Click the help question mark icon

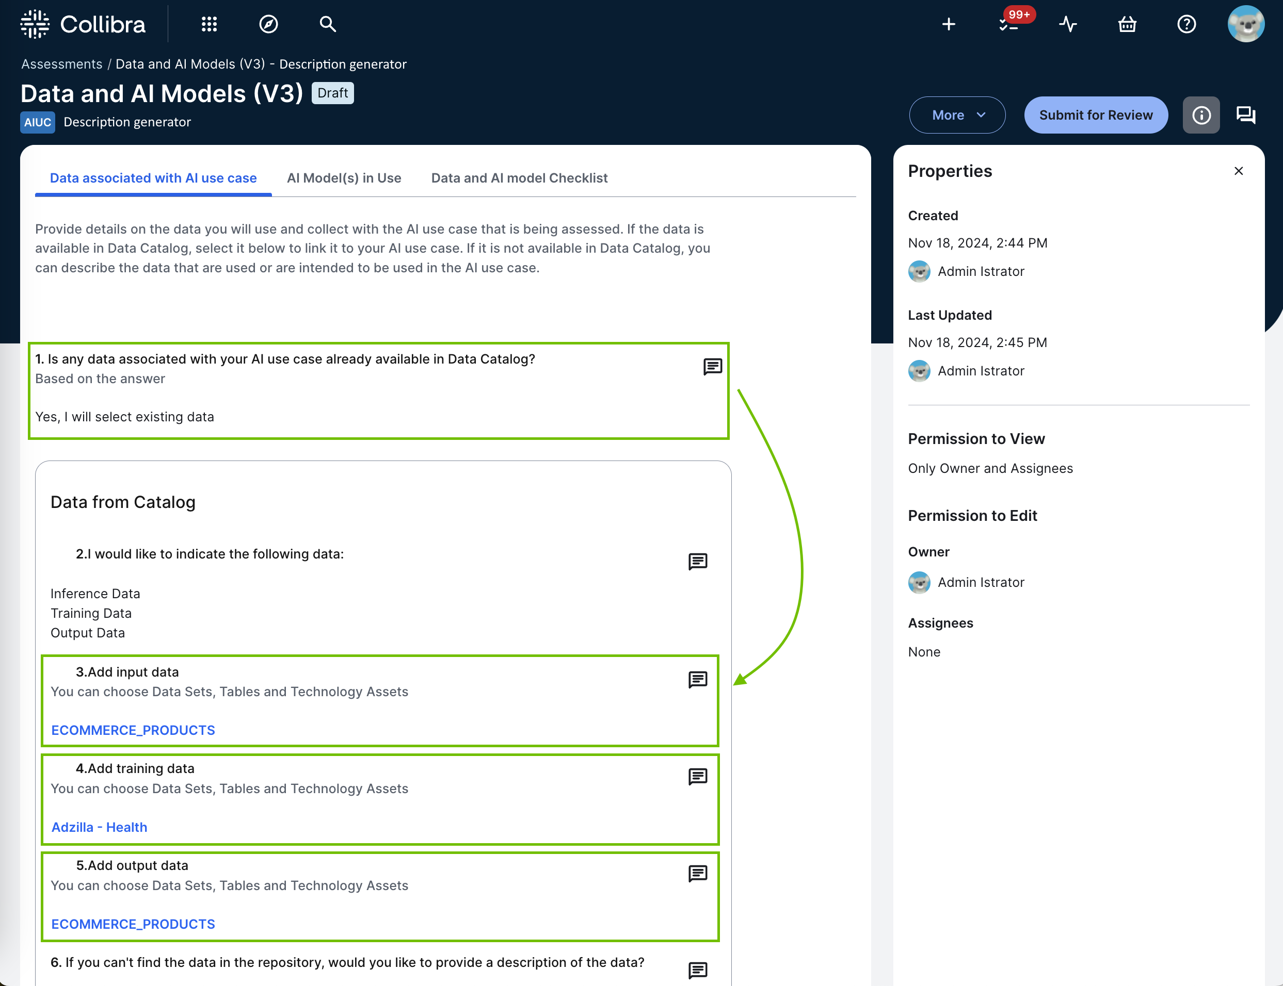[1186, 24]
